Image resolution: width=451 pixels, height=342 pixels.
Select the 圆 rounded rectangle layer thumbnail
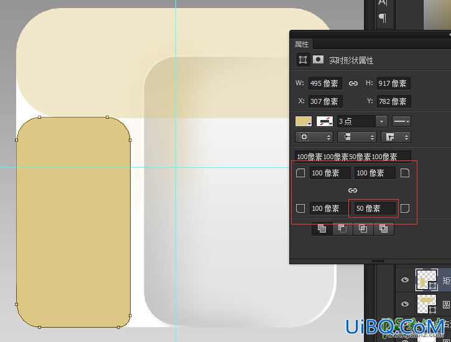(427, 304)
